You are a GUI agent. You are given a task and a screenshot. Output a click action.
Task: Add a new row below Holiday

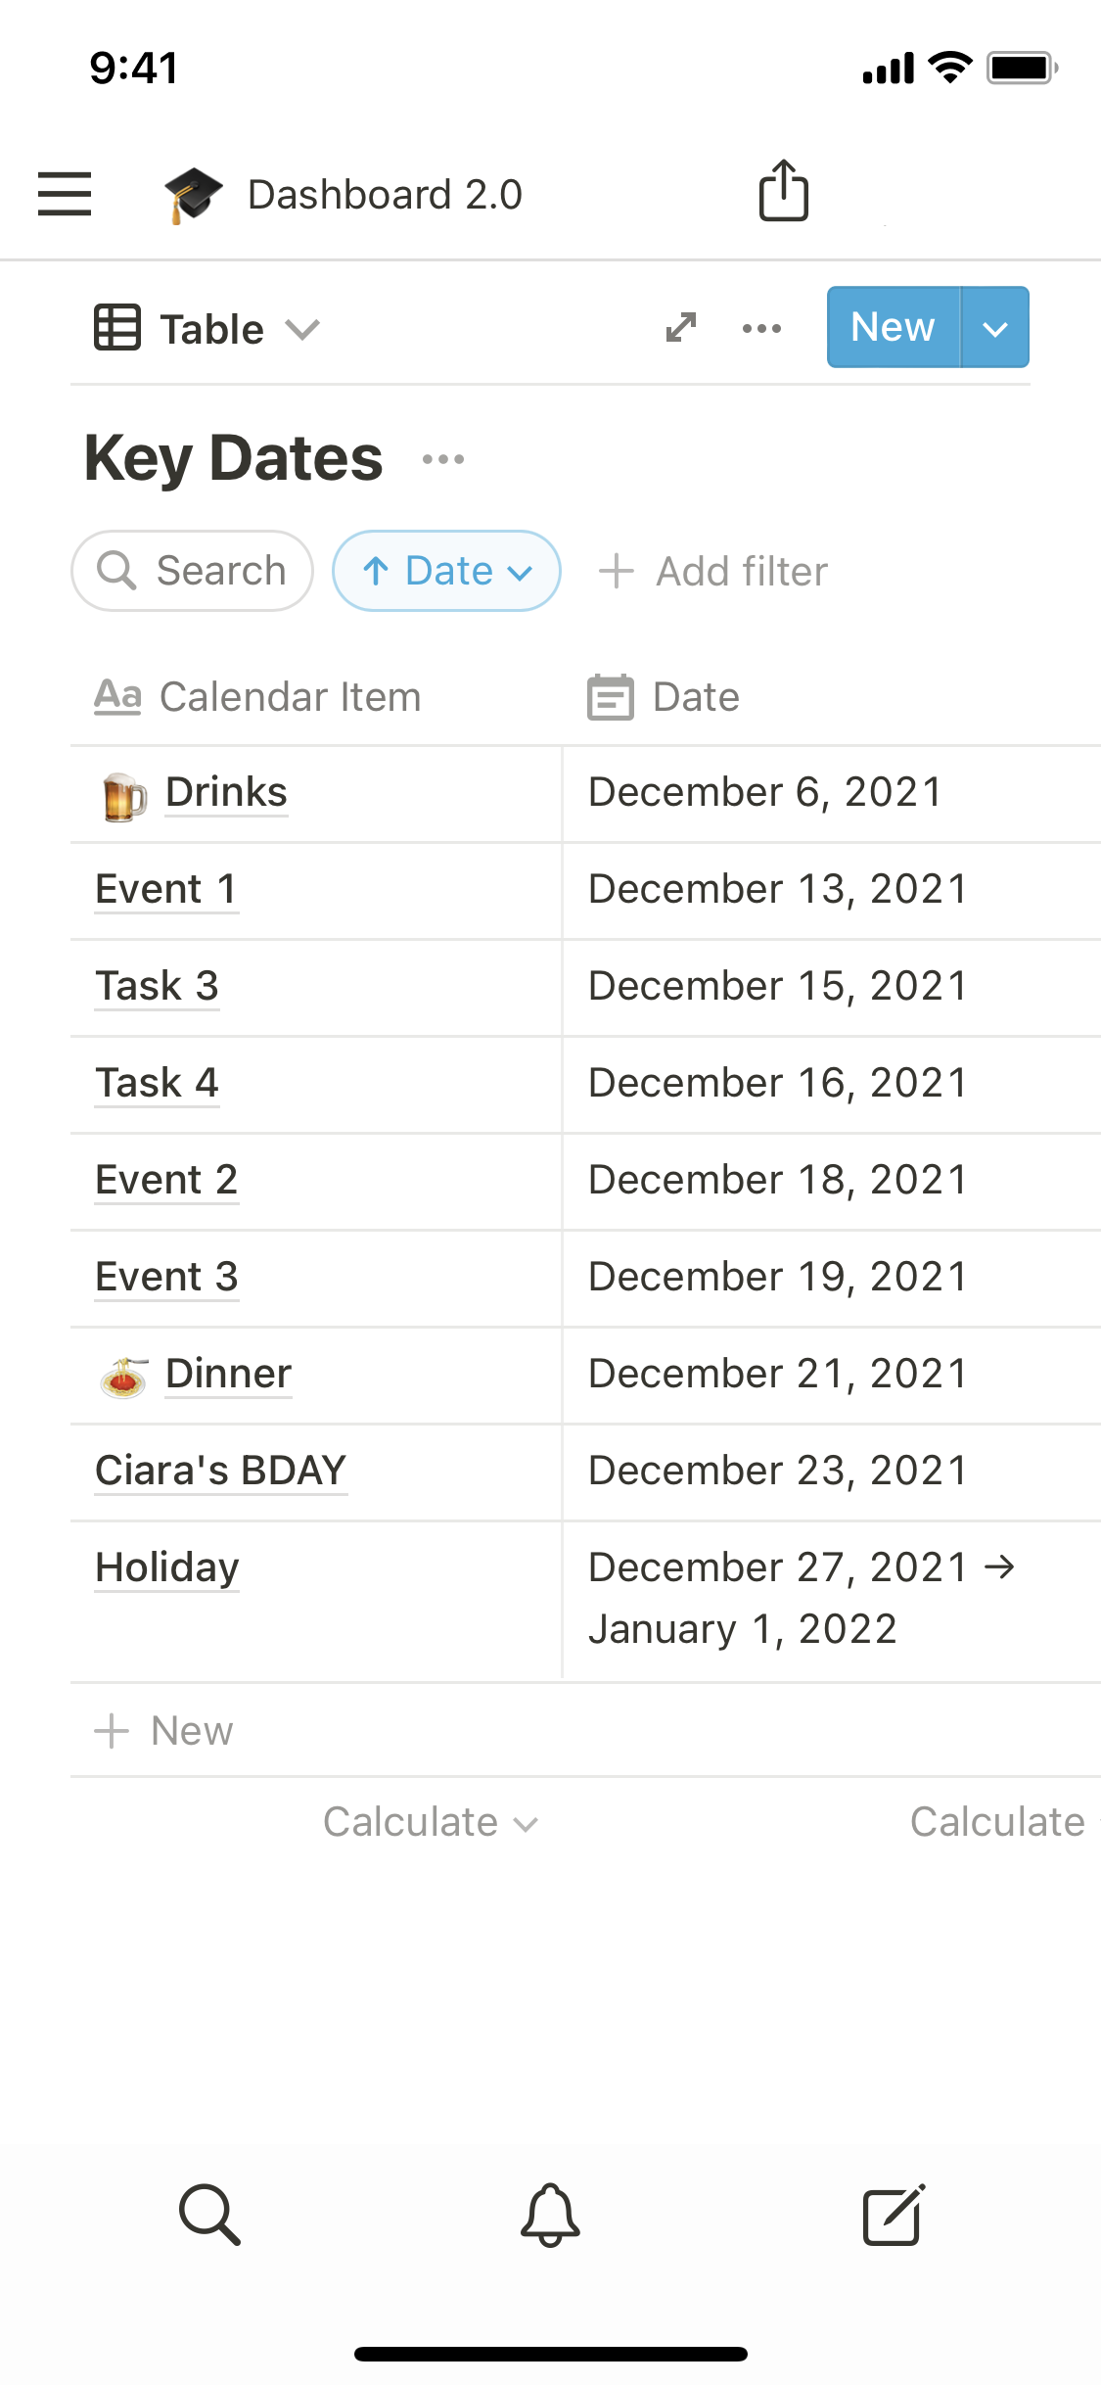[164, 1731]
